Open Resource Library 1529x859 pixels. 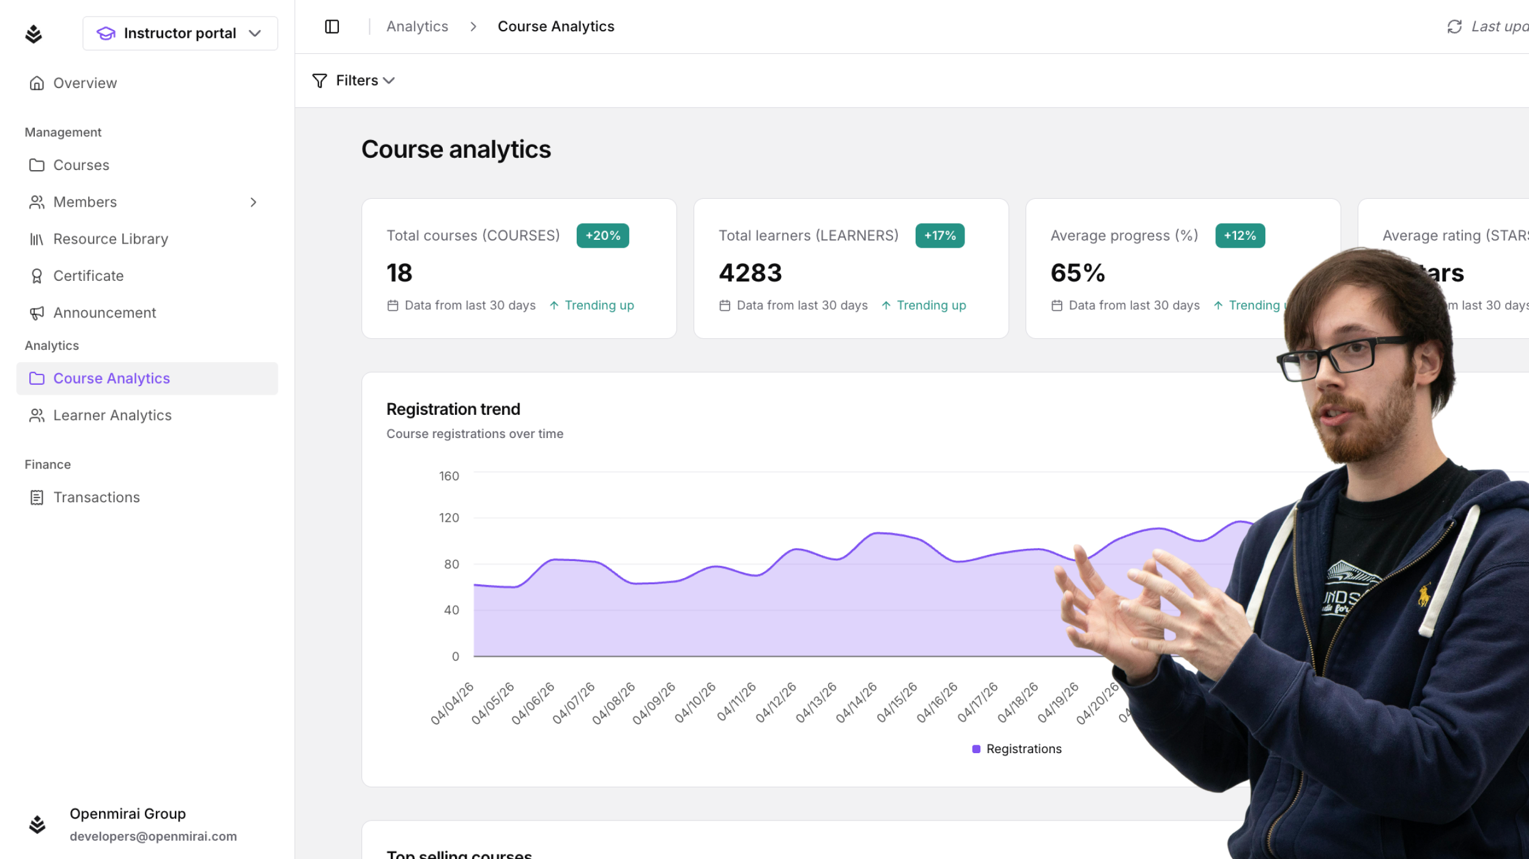tap(147, 239)
